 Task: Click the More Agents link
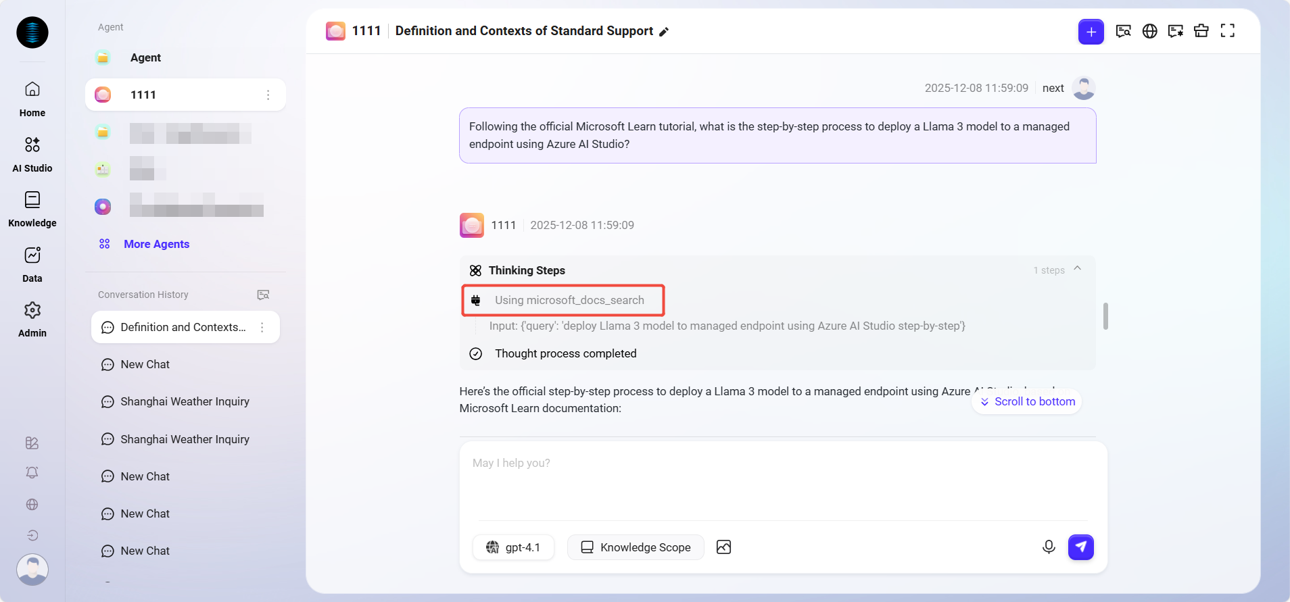coord(156,244)
